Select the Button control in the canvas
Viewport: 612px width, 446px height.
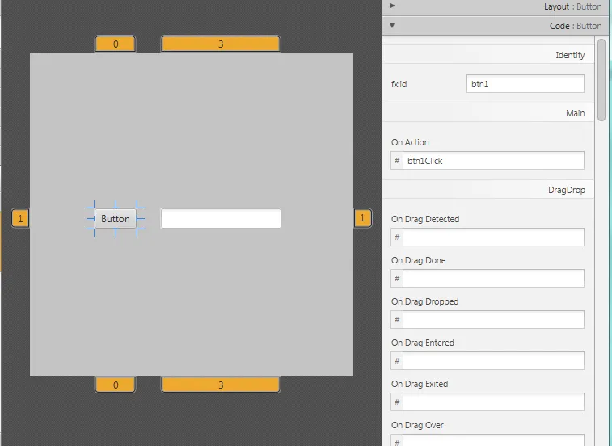tap(116, 218)
